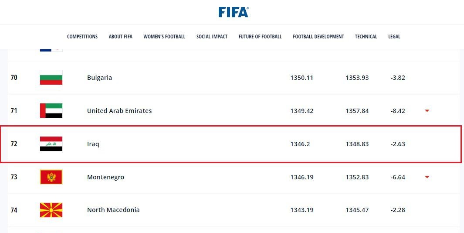Screen dimensions: 464x233
Task: Click the North Macedonia flag icon
Action: pyautogui.click(x=51, y=210)
